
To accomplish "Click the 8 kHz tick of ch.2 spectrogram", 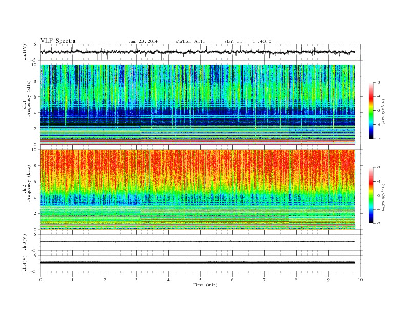I will (35, 166).
